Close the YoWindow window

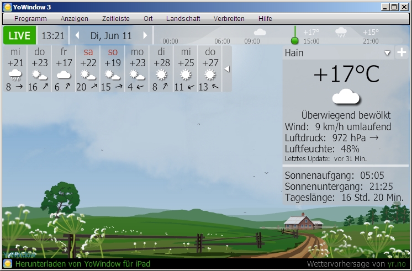(x=404, y=7)
